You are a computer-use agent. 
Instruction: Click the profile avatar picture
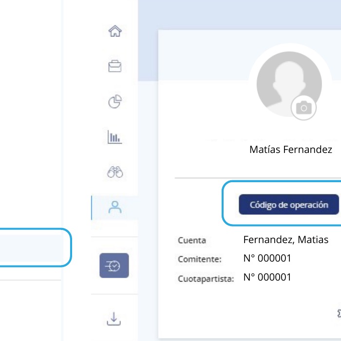[x=289, y=84]
